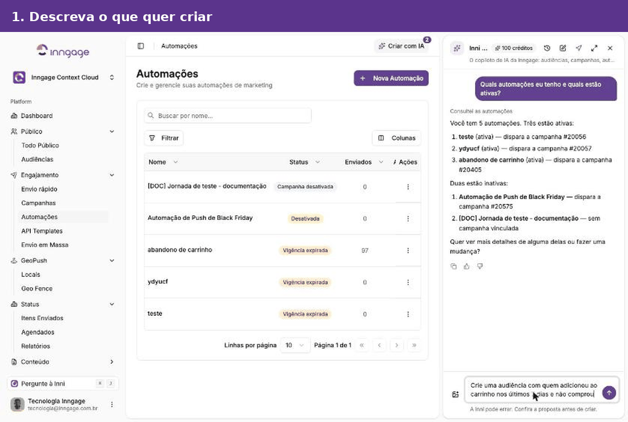Open Geo Fence page
The width and height of the screenshot is (628, 422).
click(37, 288)
